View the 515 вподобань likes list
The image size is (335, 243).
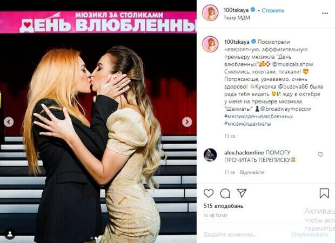point(223,206)
